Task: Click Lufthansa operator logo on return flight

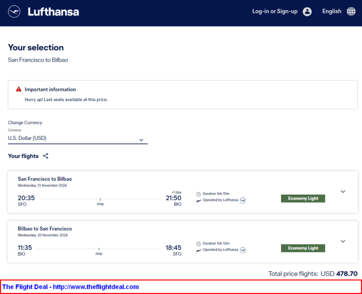Action: pyautogui.click(x=243, y=250)
